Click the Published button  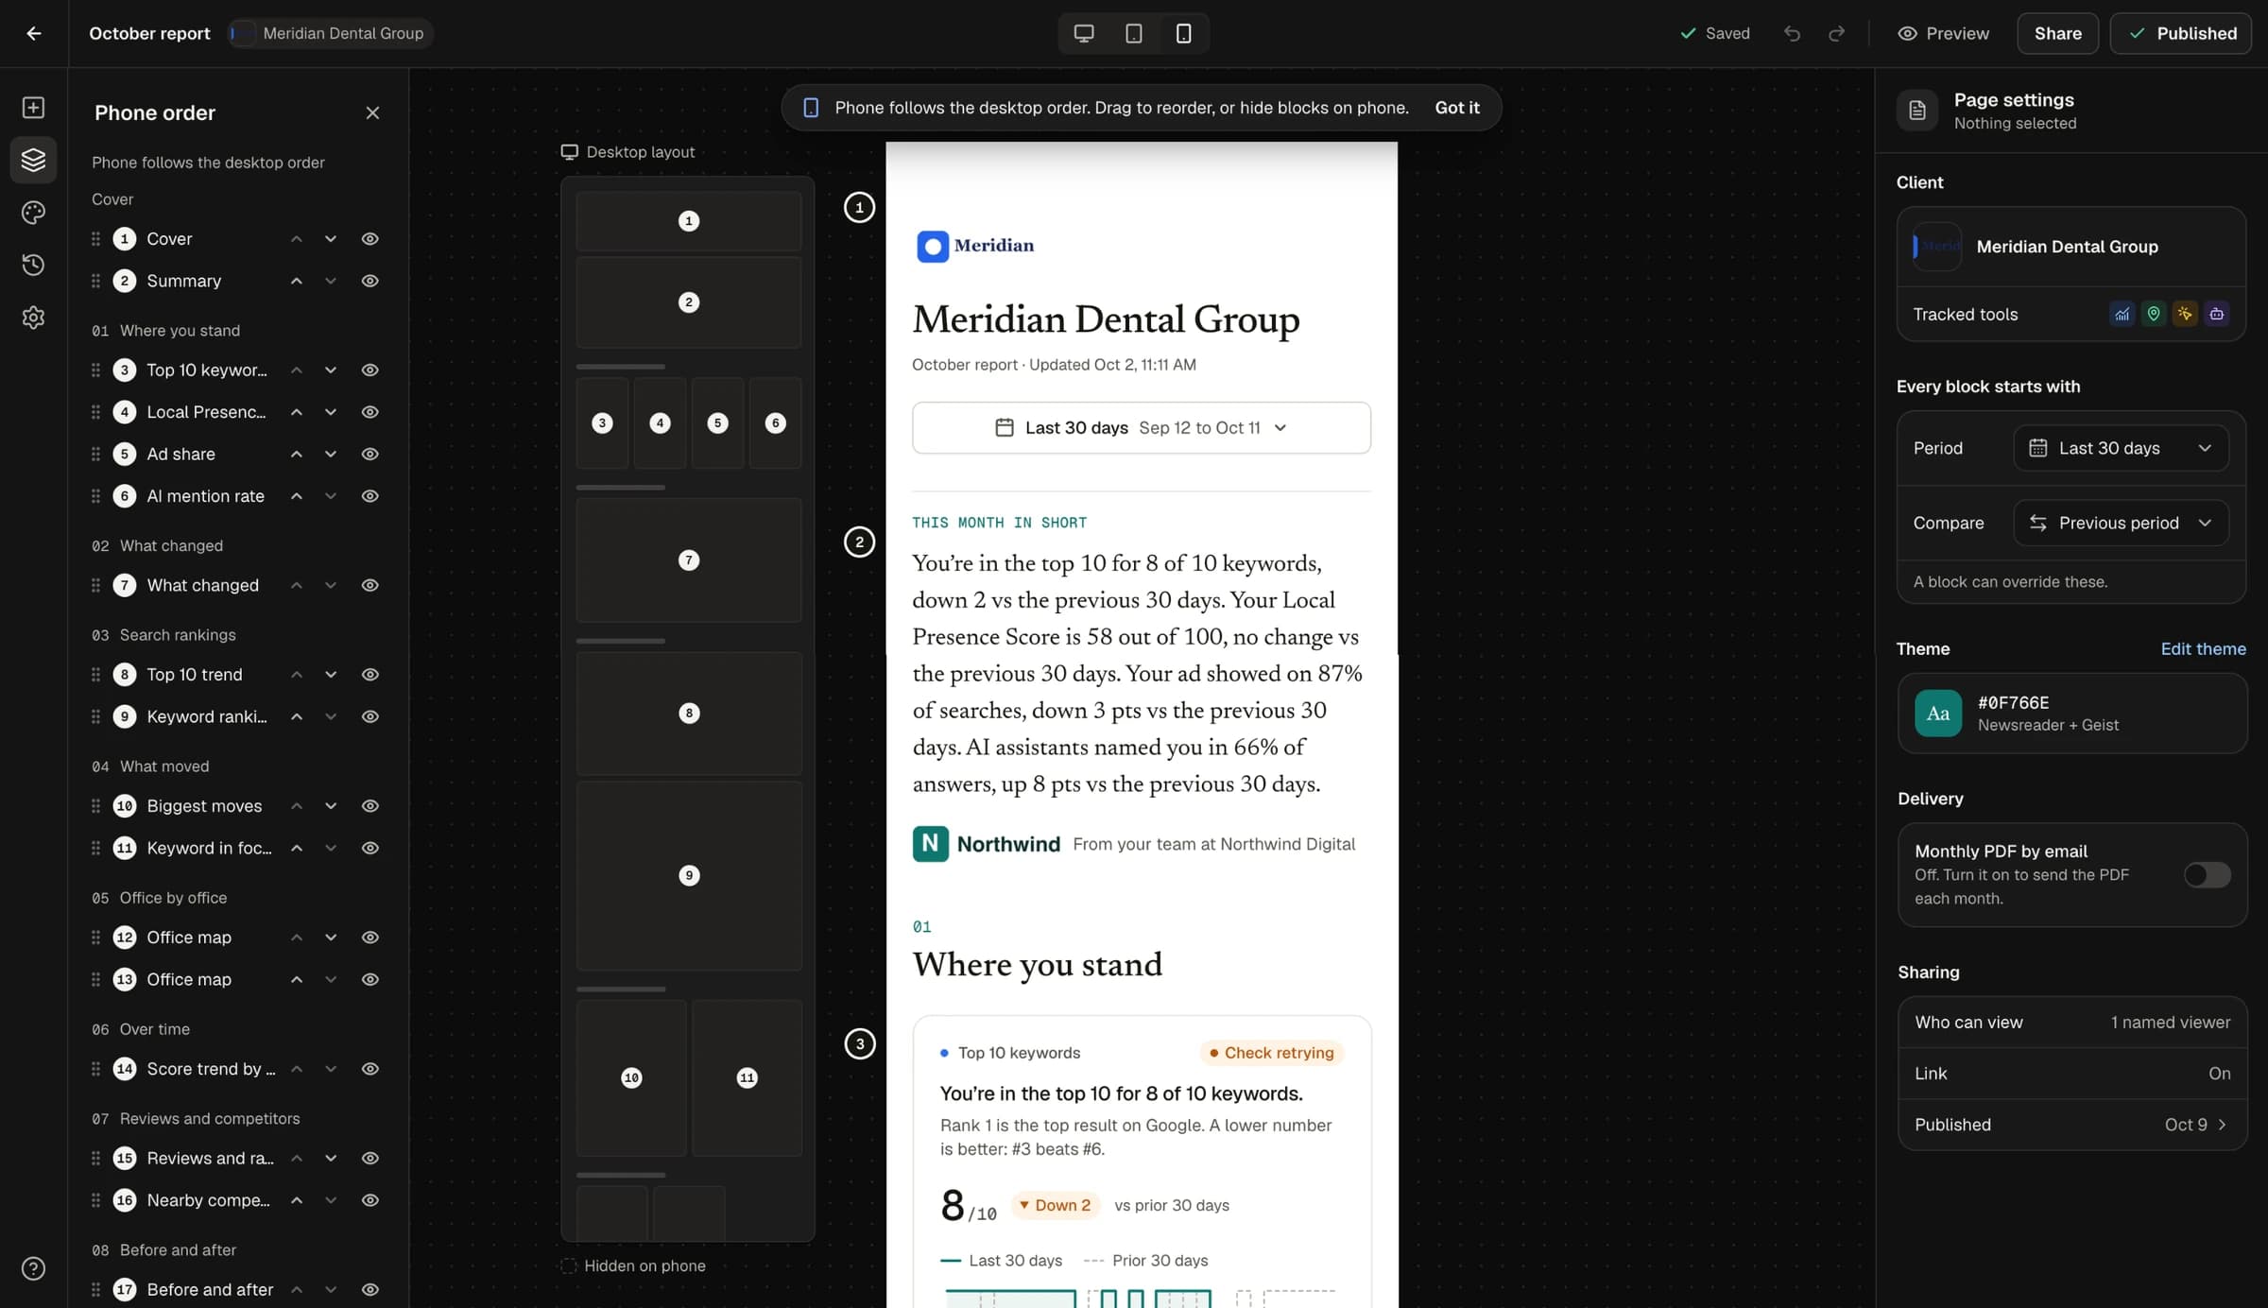[x=2180, y=33]
